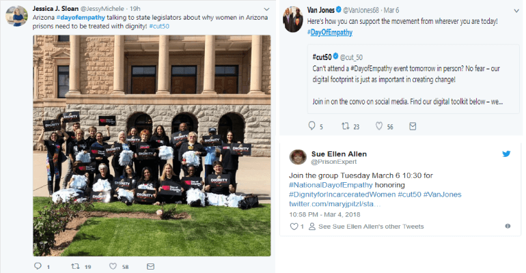Send Van Jones's tweet by message
The image size is (526, 273).
[413, 126]
